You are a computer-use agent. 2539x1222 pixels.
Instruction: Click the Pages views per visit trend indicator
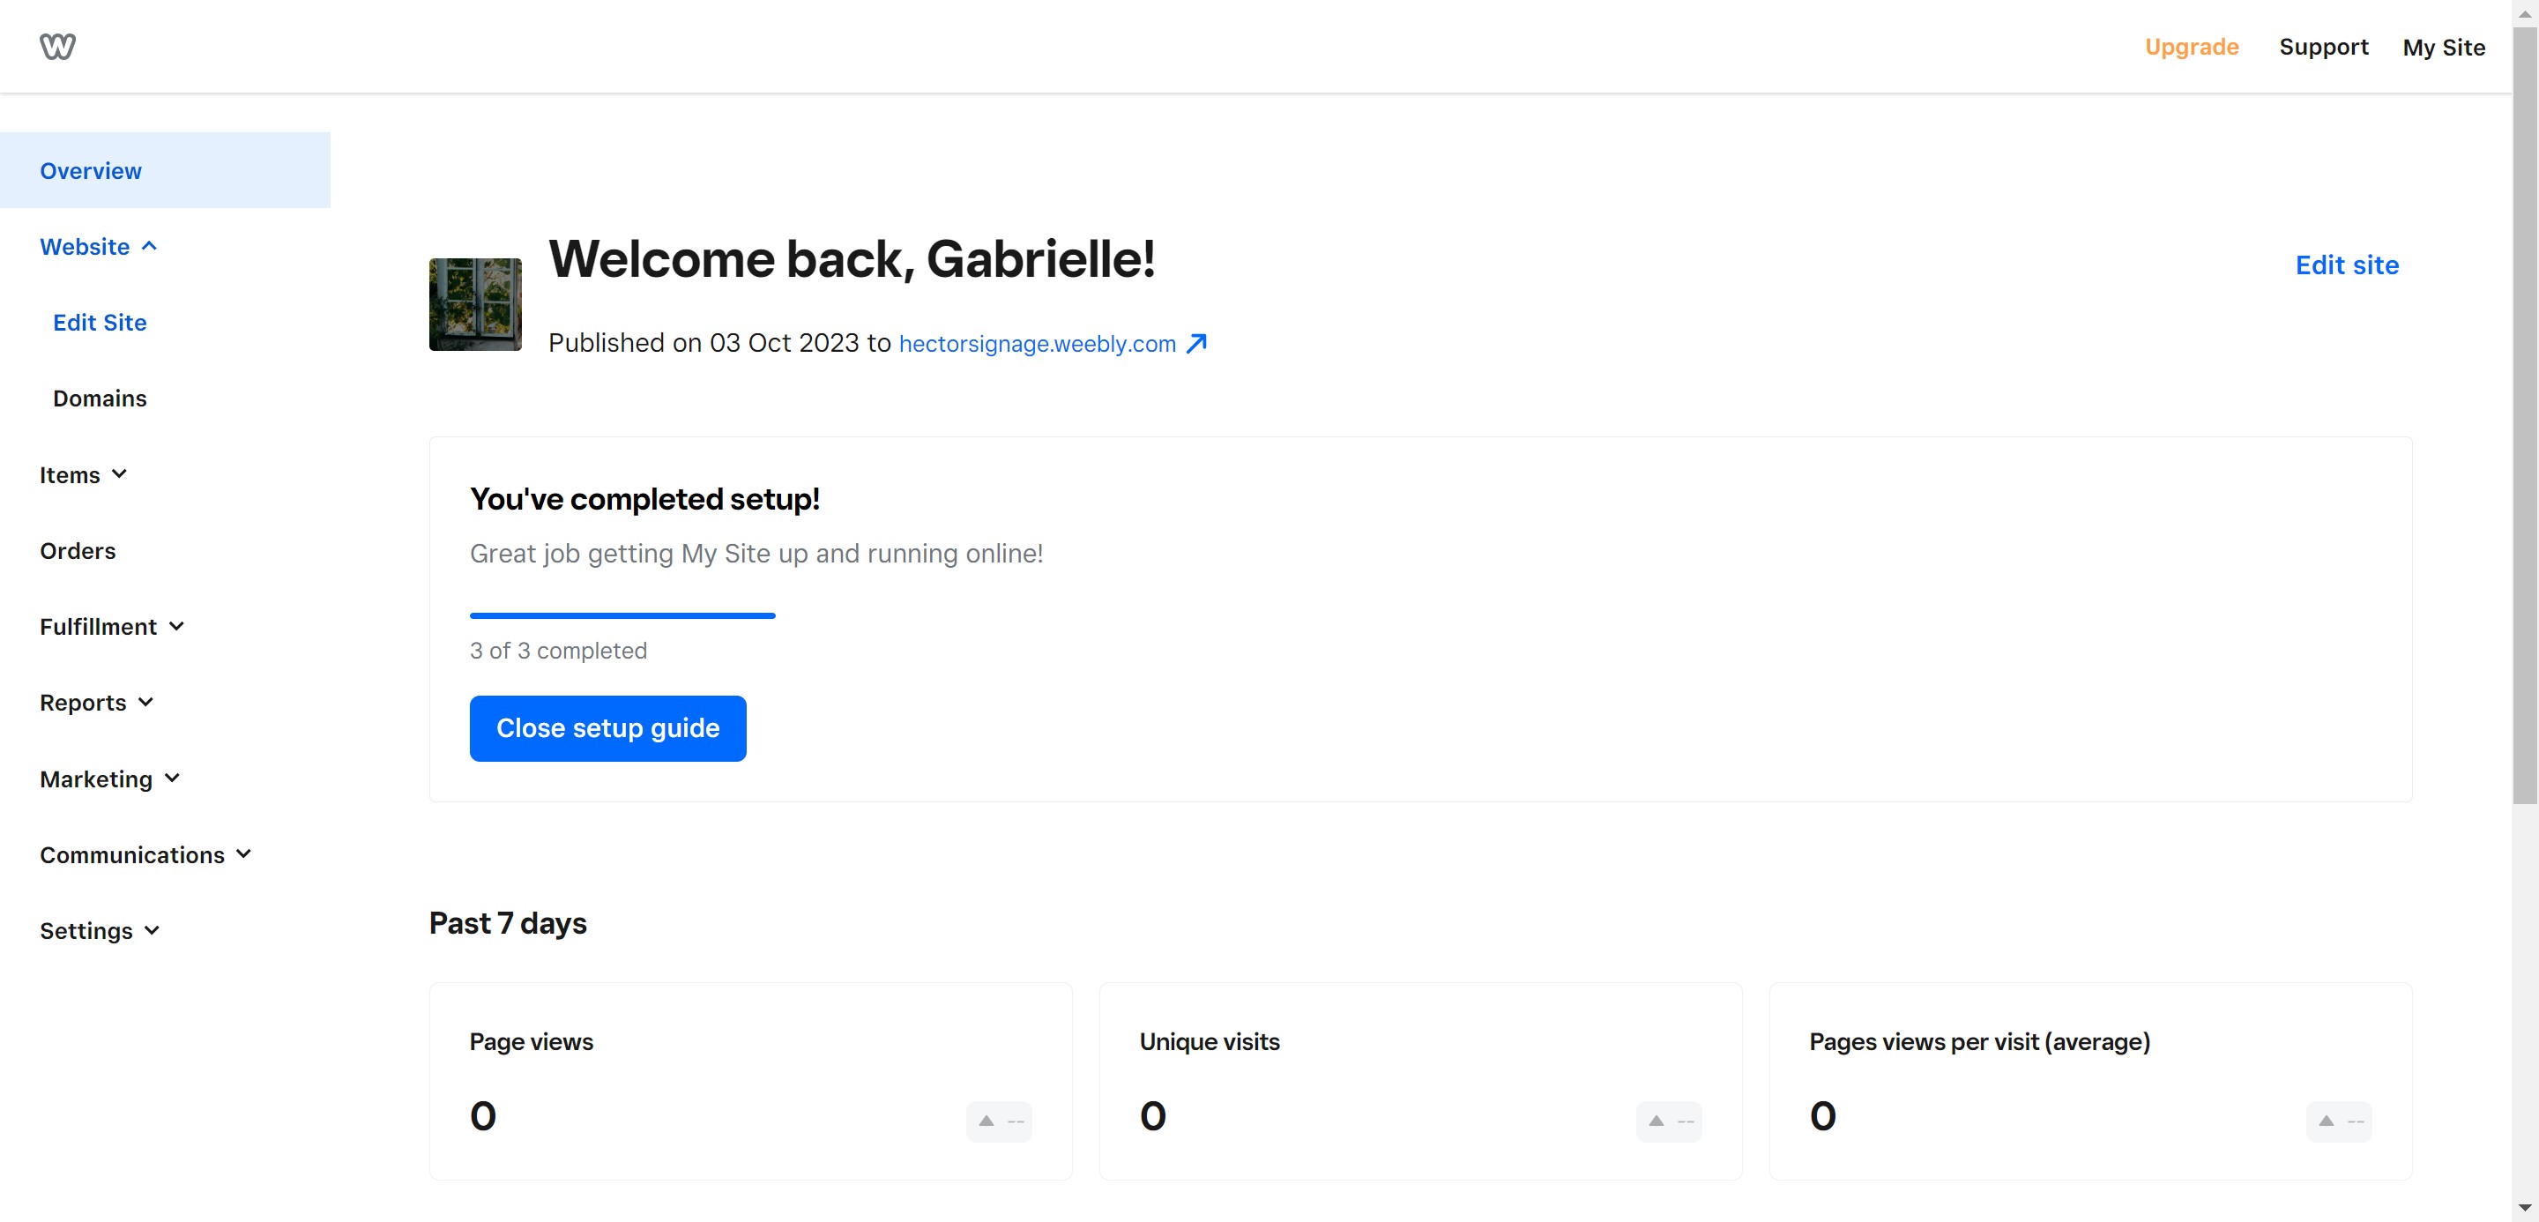pyautogui.click(x=2338, y=1121)
